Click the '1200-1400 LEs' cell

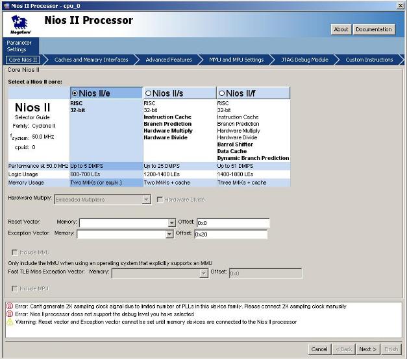(x=180, y=174)
